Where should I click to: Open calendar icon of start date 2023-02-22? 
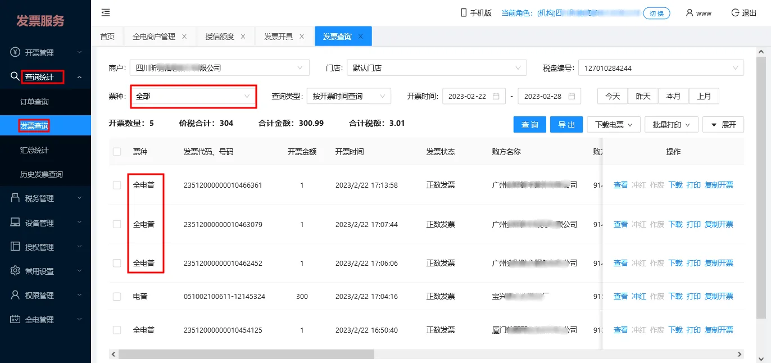496,96
